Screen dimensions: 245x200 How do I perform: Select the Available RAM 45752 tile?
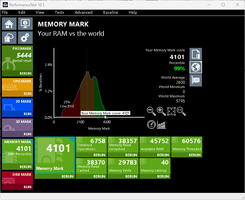[x=155, y=145]
